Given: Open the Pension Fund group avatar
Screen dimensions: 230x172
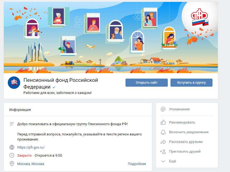Looking at the screenshot, I should click(x=14, y=83).
